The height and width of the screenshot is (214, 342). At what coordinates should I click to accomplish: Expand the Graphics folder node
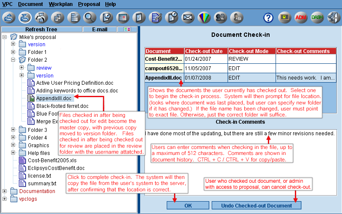tap(13, 145)
